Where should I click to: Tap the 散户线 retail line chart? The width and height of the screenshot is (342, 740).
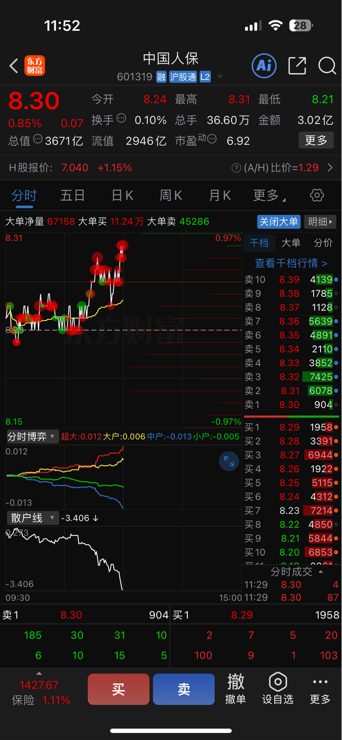click(124, 559)
